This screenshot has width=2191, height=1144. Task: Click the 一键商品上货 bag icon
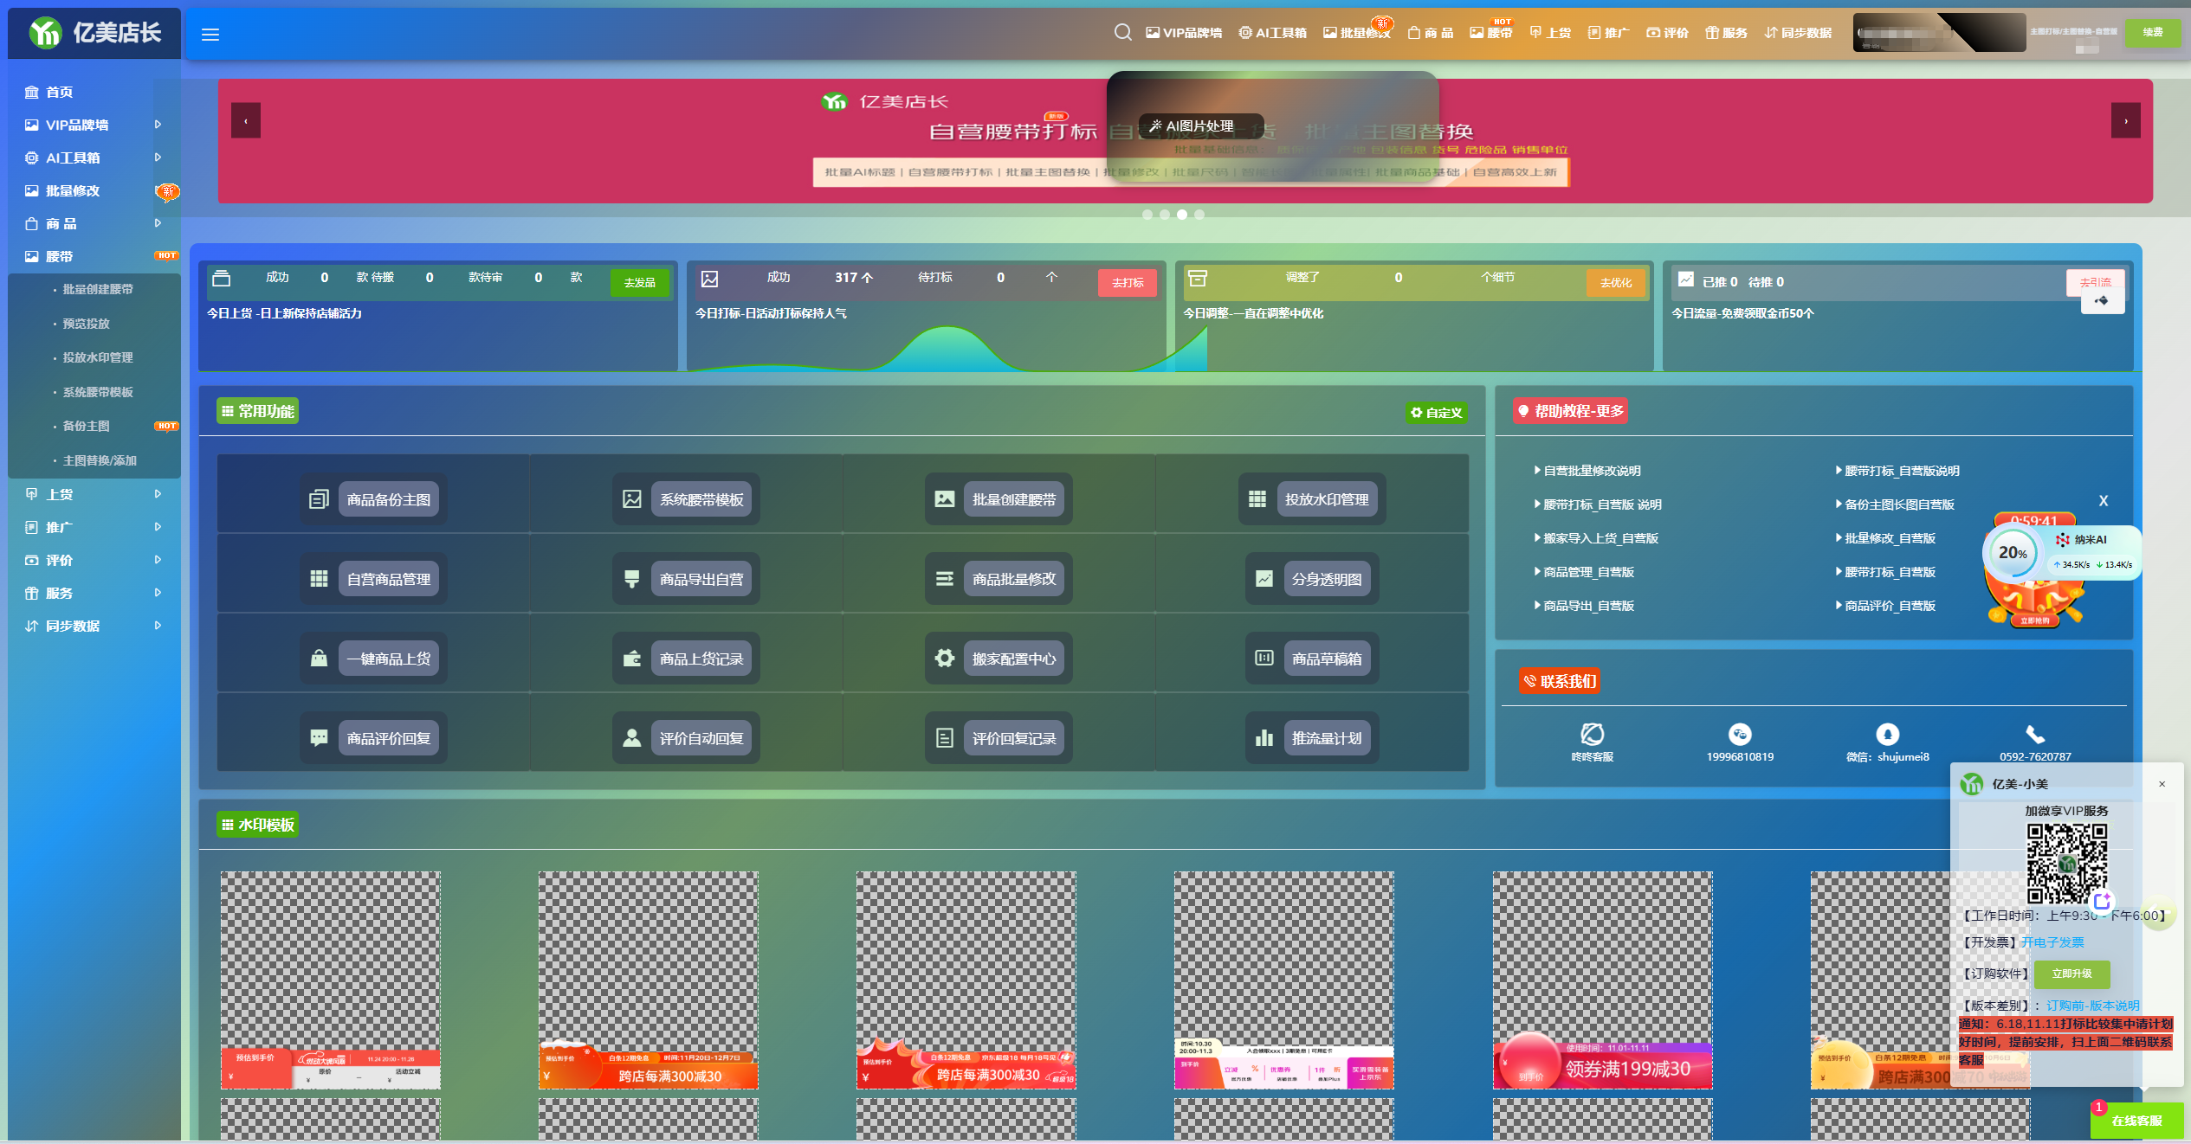click(319, 659)
